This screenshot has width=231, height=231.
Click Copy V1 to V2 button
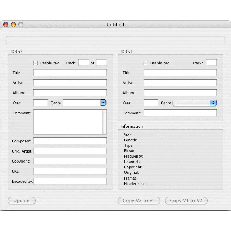point(186,200)
